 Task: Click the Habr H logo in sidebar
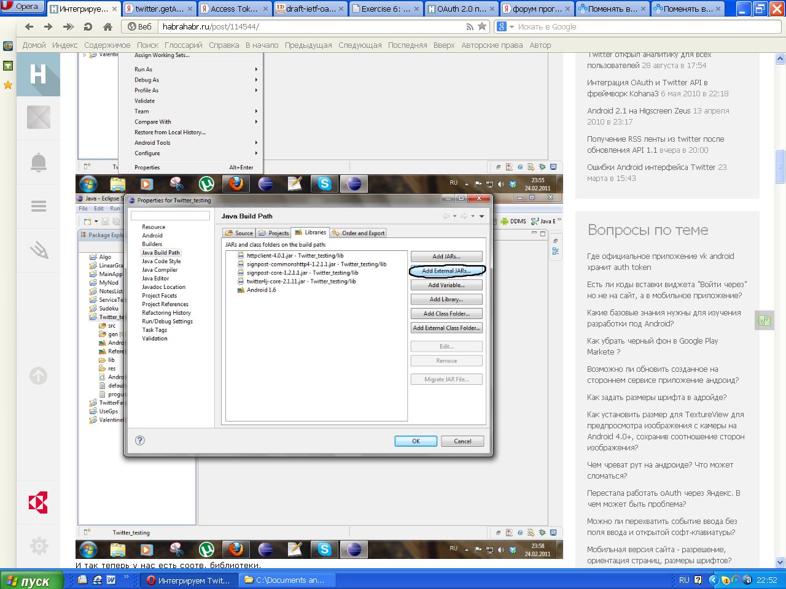(x=38, y=74)
